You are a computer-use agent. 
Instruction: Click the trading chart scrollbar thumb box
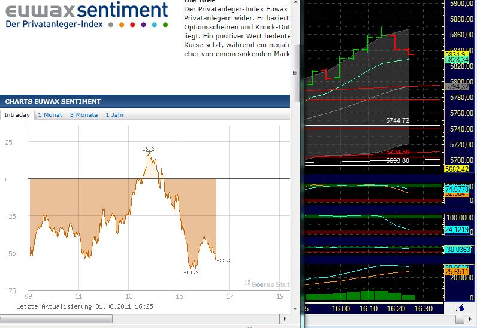click(x=460, y=319)
